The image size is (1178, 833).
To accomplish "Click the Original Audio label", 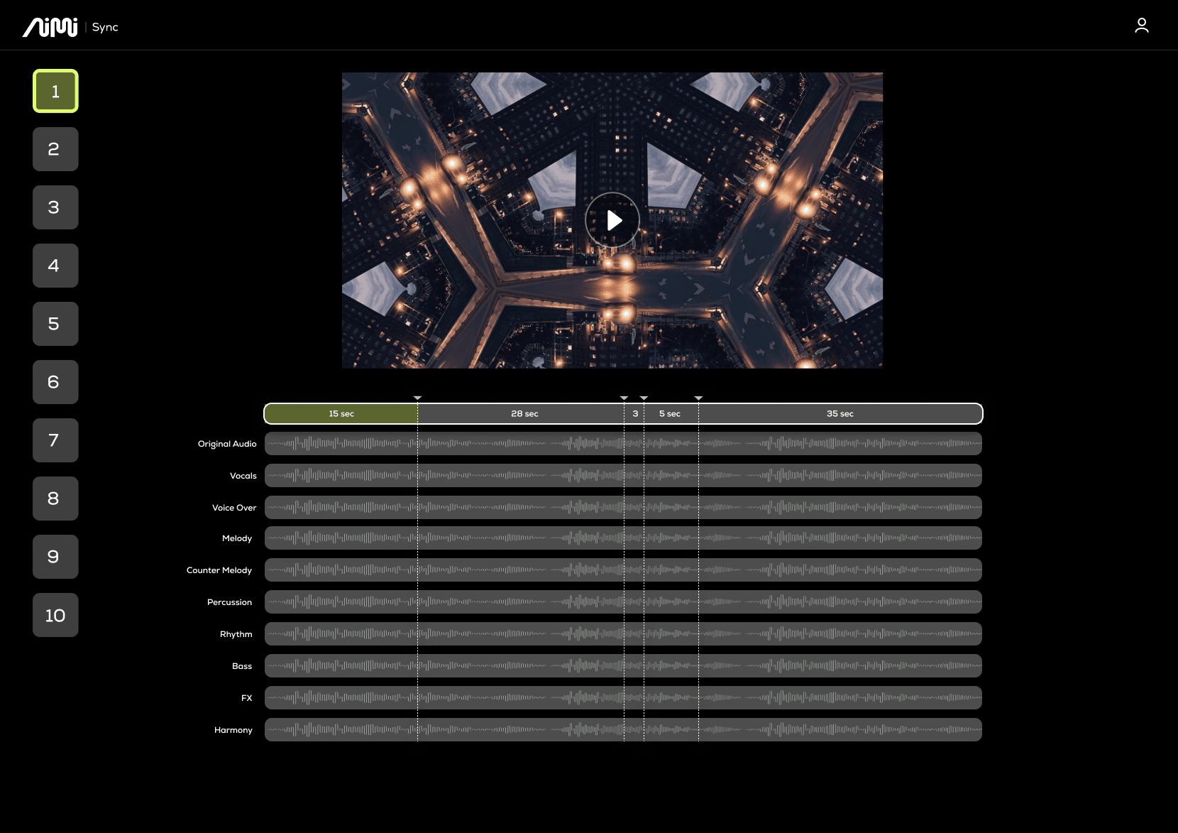I will 227,444.
